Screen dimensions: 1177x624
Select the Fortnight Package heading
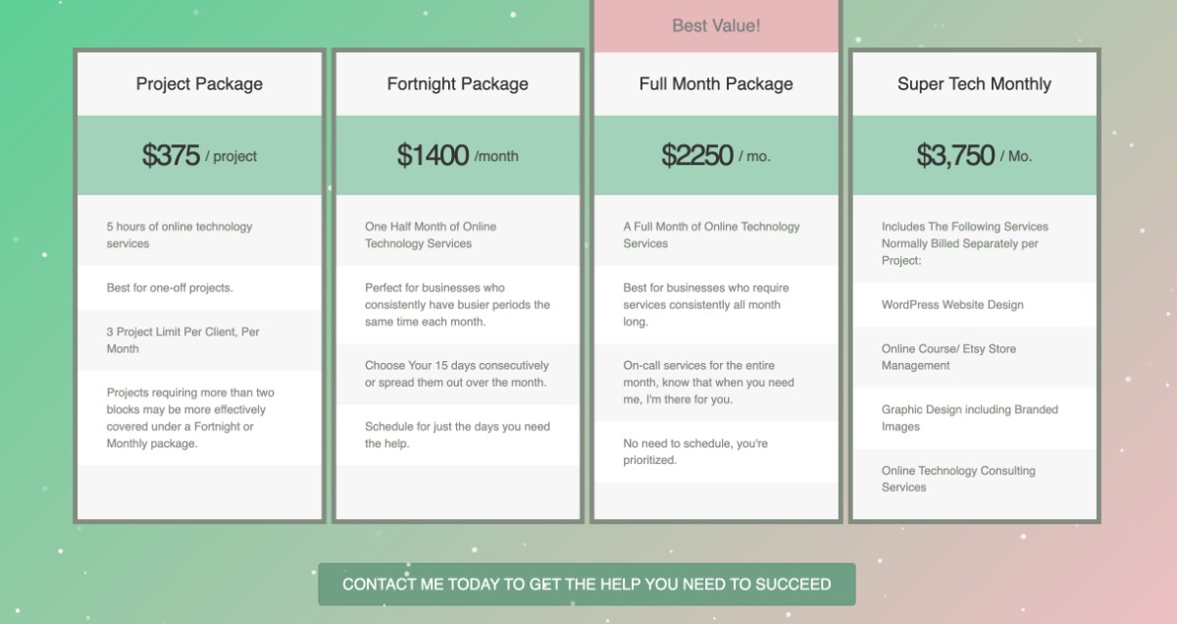coord(457,84)
